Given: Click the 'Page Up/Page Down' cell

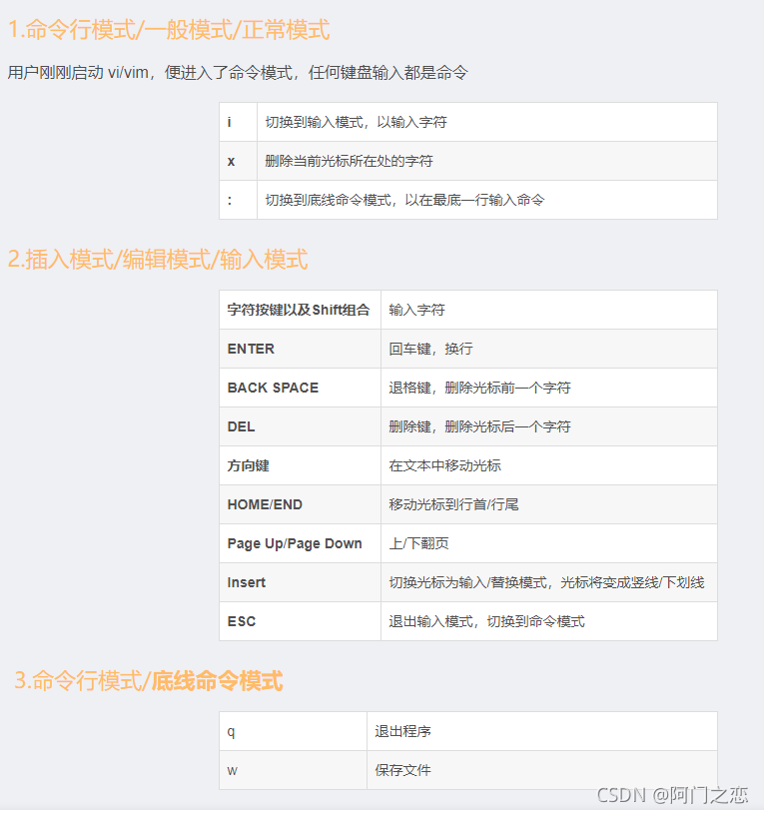Looking at the screenshot, I should [300, 543].
